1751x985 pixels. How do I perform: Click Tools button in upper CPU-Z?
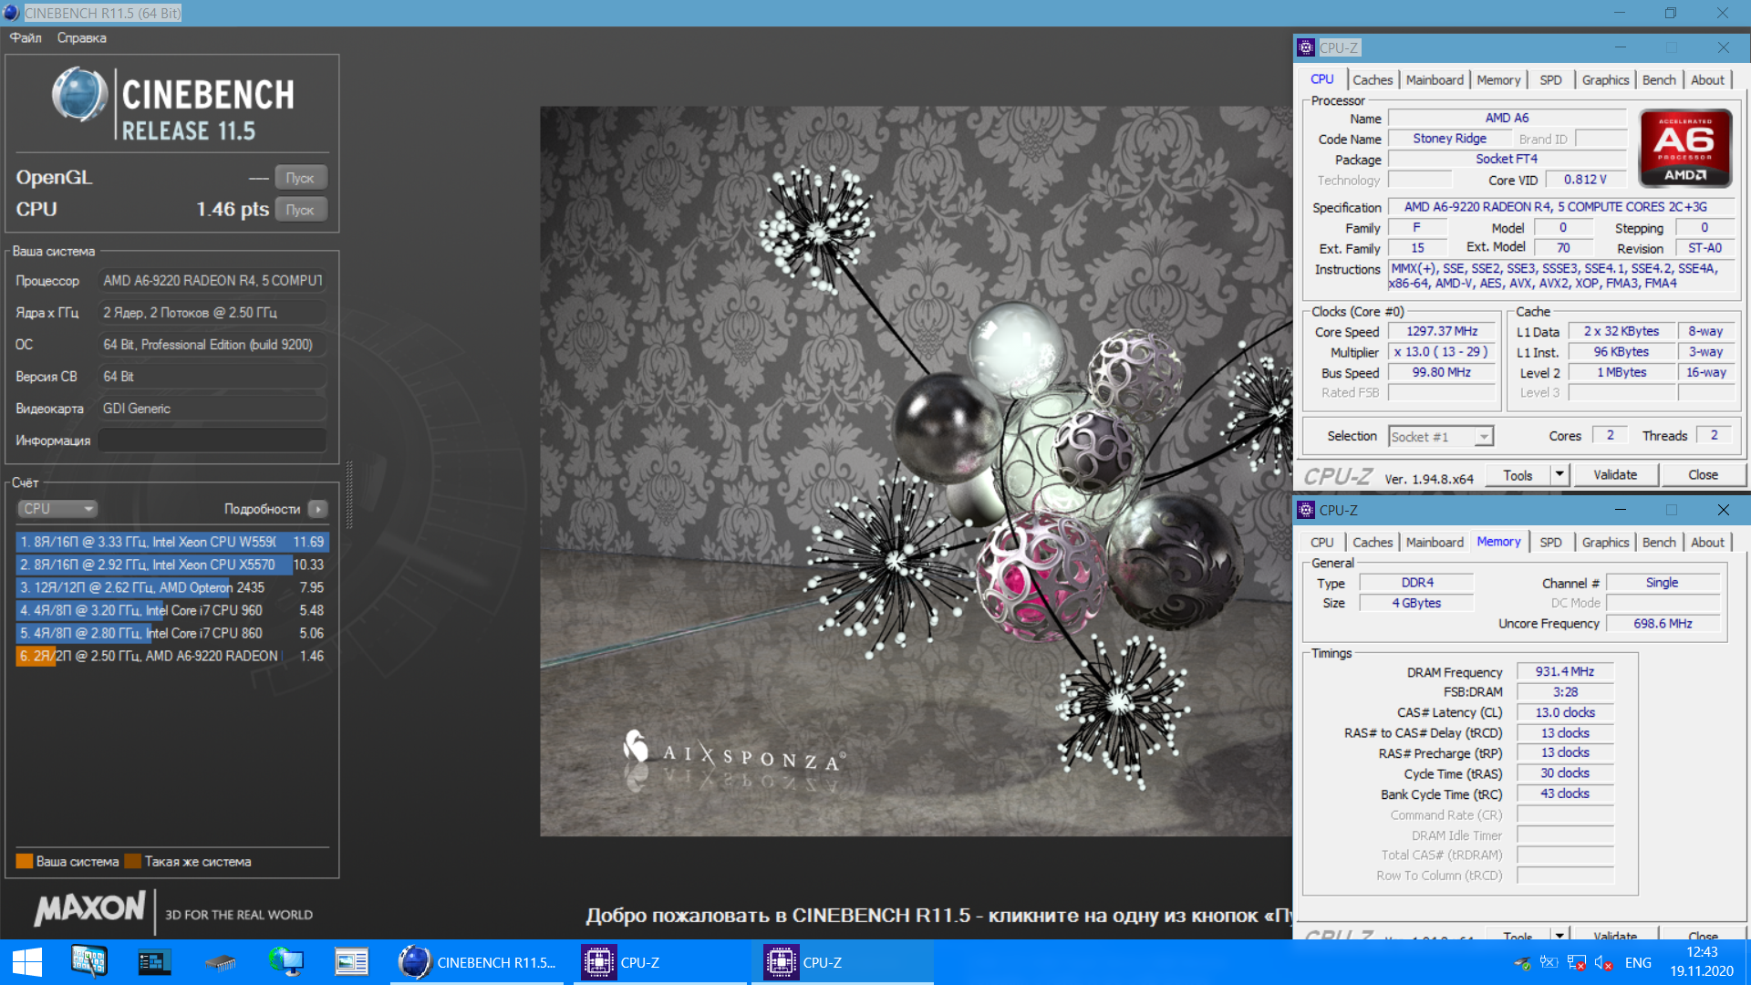1518,475
